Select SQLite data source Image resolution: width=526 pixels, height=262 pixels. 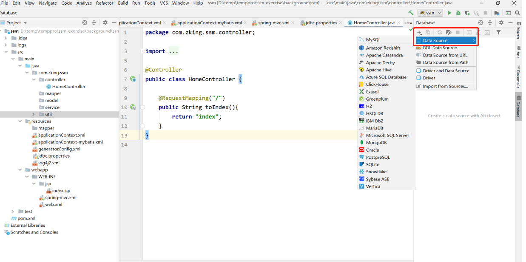tap(387, 164)
